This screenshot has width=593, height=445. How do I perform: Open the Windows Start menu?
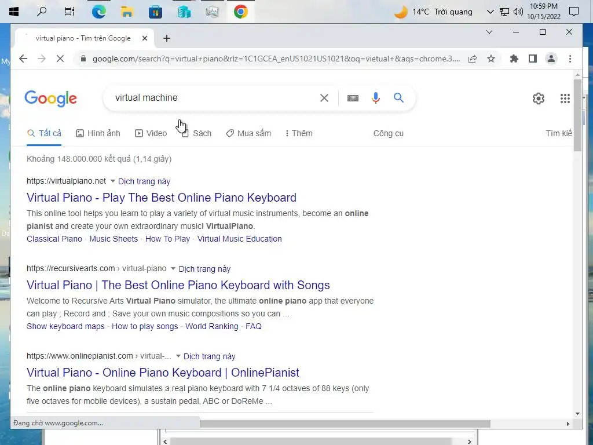tap(14, 12)
